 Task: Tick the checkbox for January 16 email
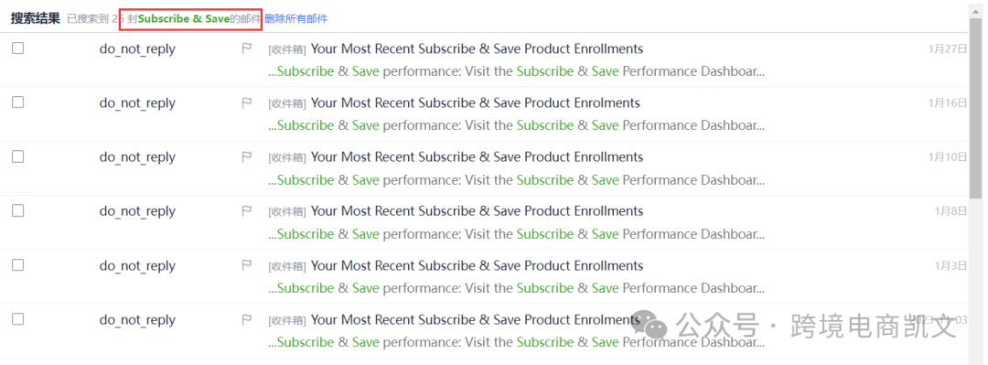click(x=17, y=102)
